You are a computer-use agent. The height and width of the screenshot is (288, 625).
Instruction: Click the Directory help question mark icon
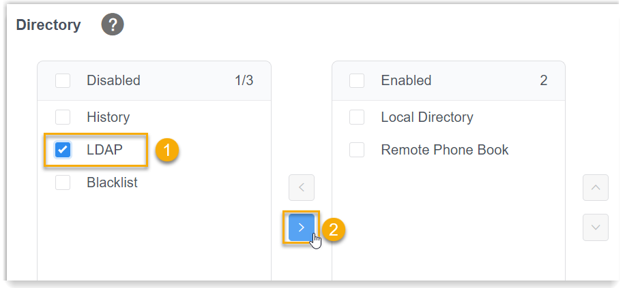tap(113, 25)
